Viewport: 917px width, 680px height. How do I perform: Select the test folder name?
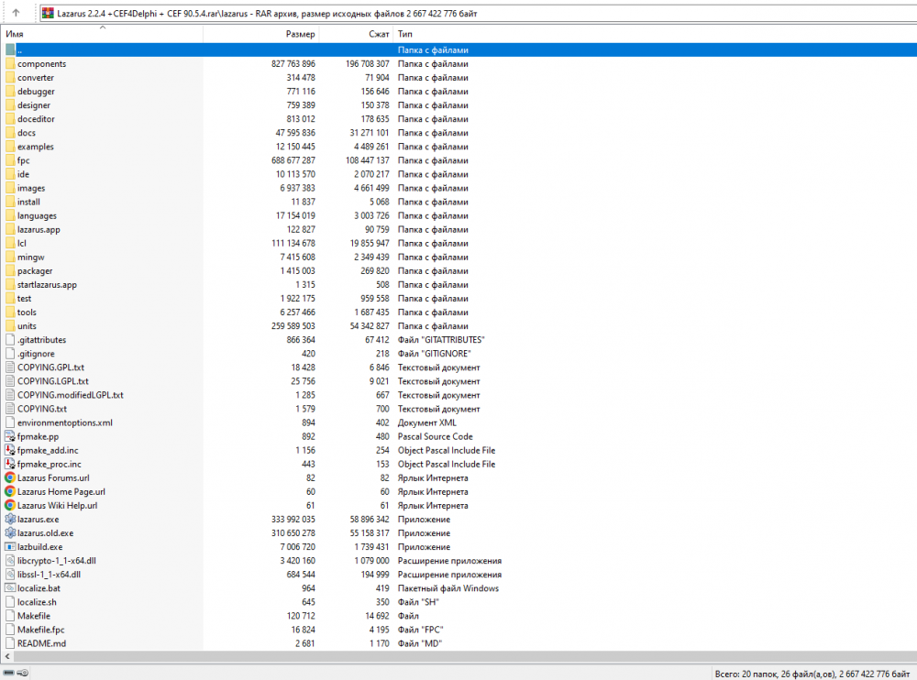pos(24,299)
